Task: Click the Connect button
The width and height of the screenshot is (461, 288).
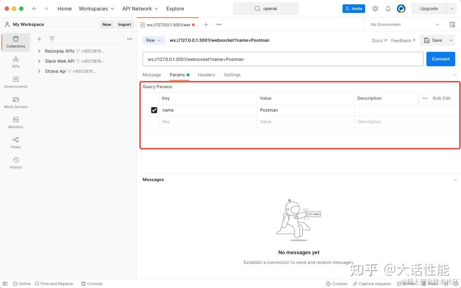Action: point(440,59)
